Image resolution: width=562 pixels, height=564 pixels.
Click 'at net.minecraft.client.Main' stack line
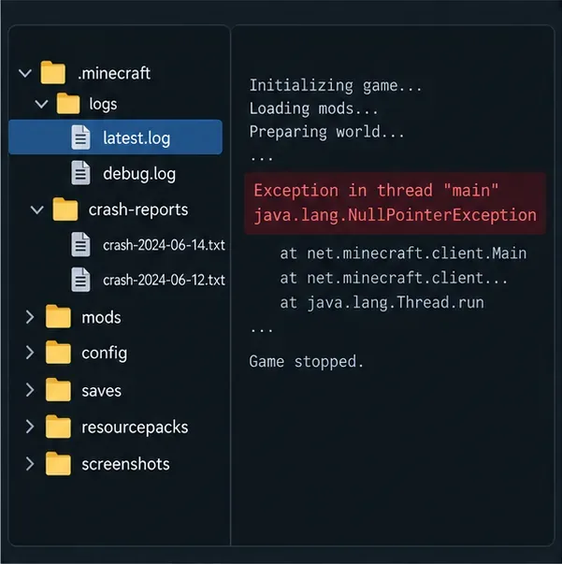[x=403, y=253]
